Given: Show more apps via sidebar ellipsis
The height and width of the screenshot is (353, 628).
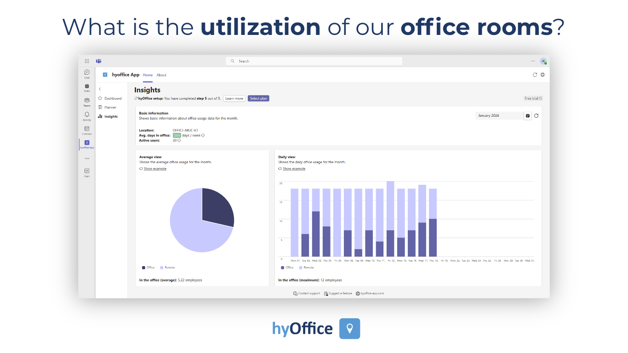Looking at the screenshot, I should coord(87,158).
